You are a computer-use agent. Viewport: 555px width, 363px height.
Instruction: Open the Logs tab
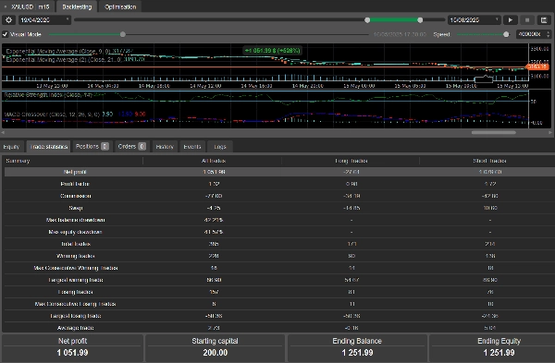click(220, 147)
